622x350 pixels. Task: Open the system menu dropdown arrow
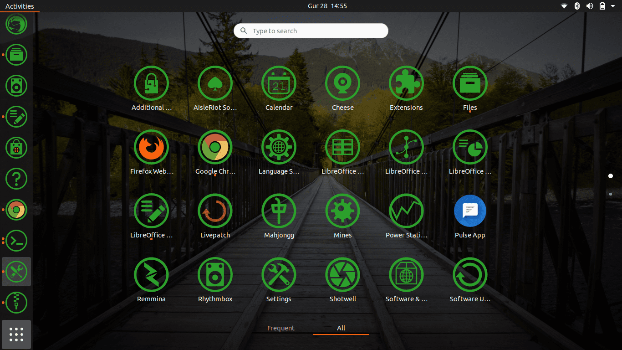(613, 6)
